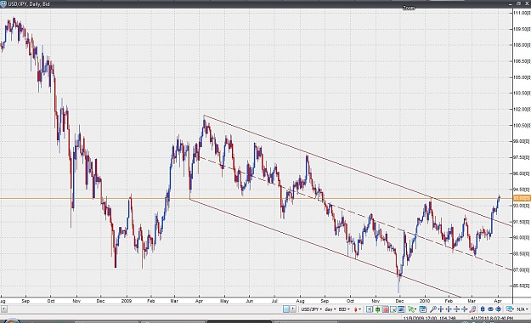This screenshot has width=531, height=323.
Task: Click the red candlestick chart-type icon
Action: click(355, 309)
